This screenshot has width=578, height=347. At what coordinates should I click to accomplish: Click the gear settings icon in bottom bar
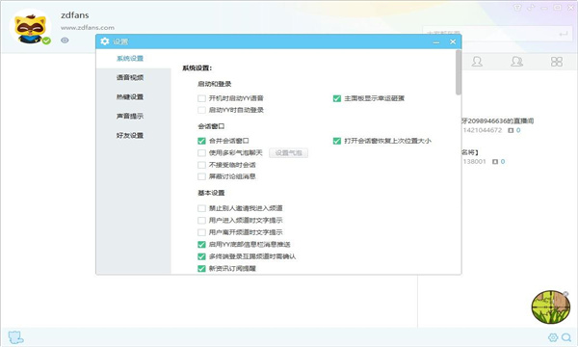click(x=553, y=337)
